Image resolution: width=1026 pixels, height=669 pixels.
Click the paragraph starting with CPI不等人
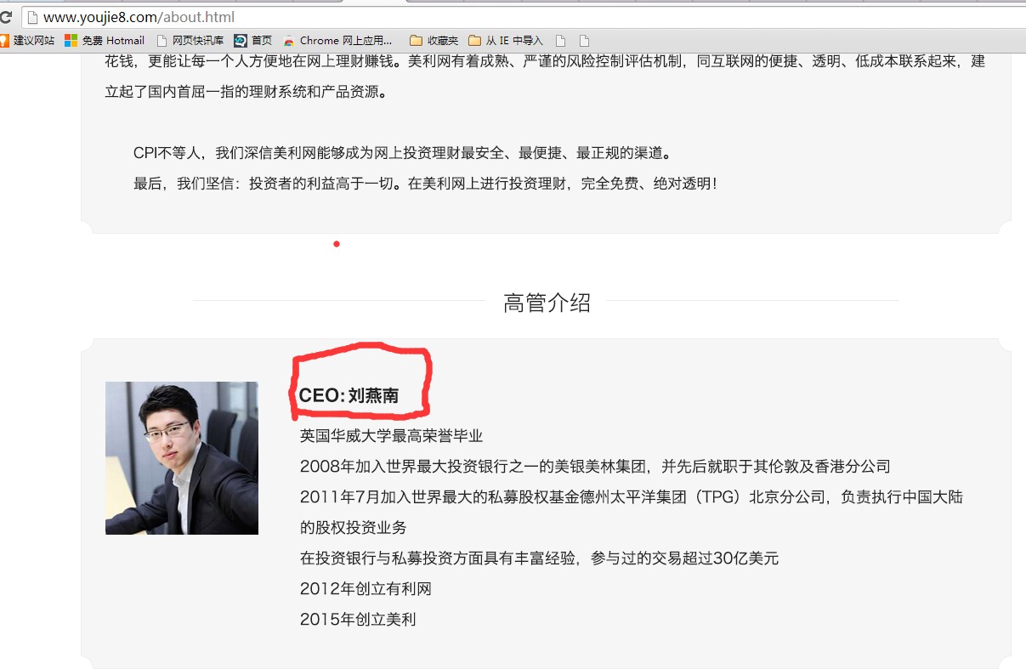(403, 153)
